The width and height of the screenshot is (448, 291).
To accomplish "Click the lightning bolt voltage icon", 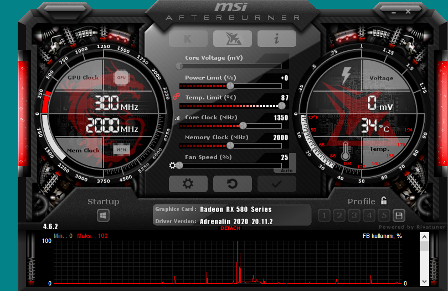I will [x=346, y=76].
